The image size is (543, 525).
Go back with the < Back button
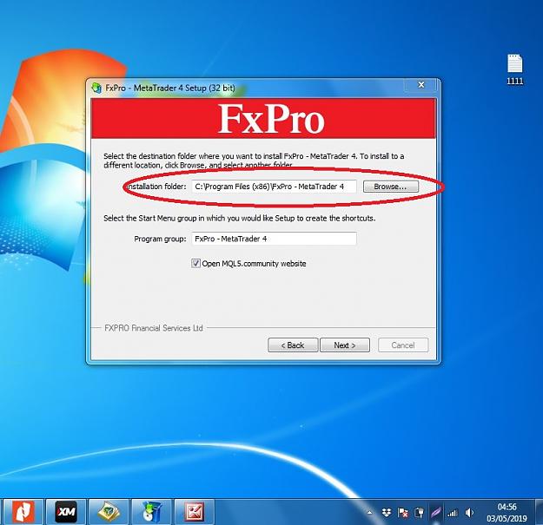pos(293,345)
